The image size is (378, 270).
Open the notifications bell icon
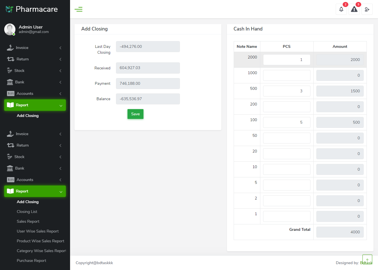click(341, 9)
